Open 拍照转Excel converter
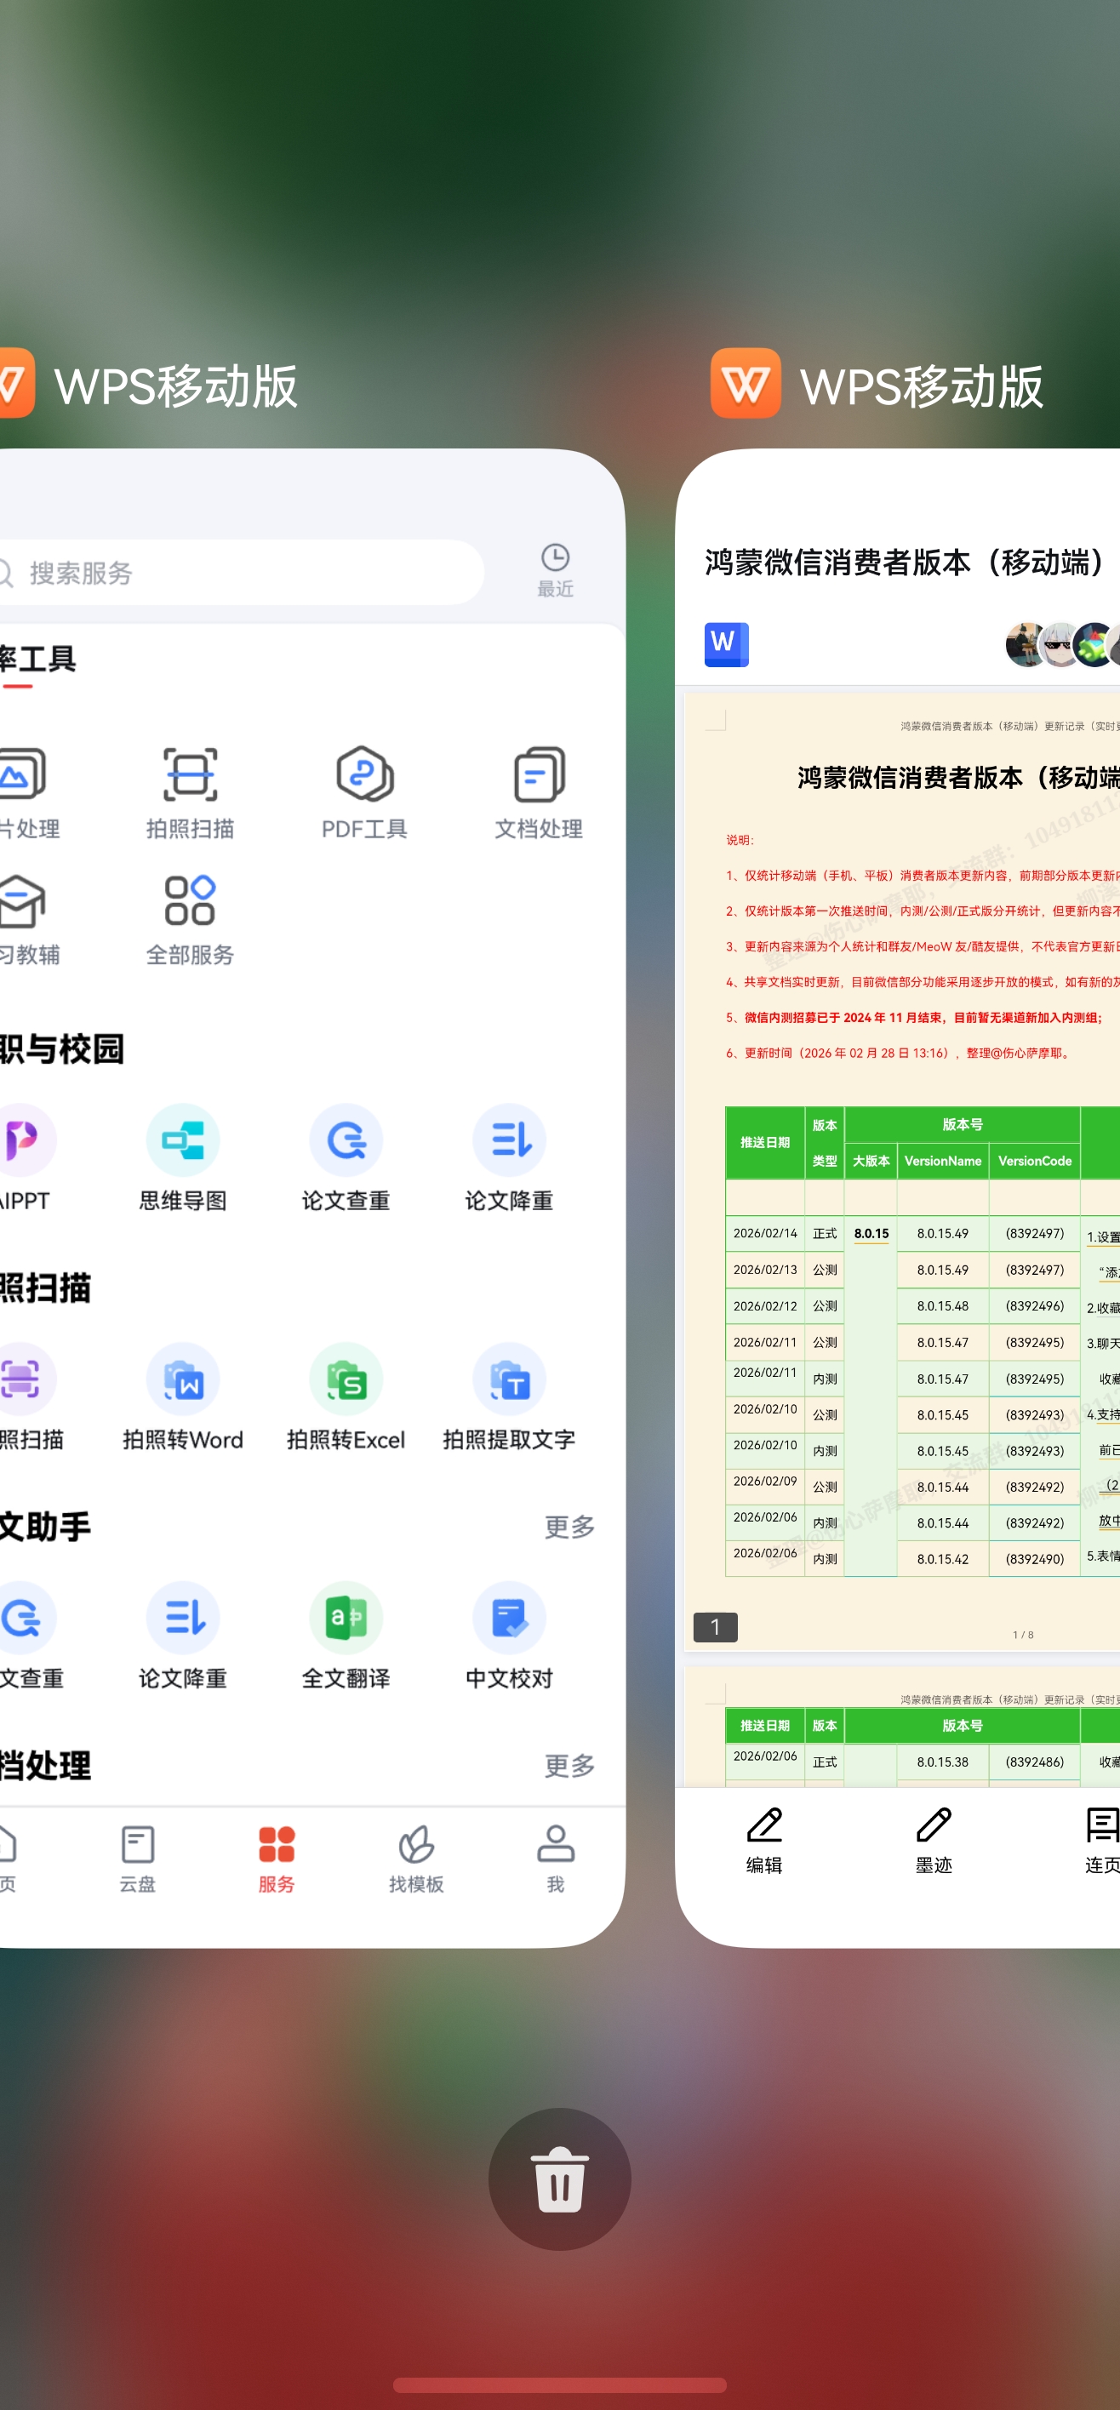 pos(346,1395)
